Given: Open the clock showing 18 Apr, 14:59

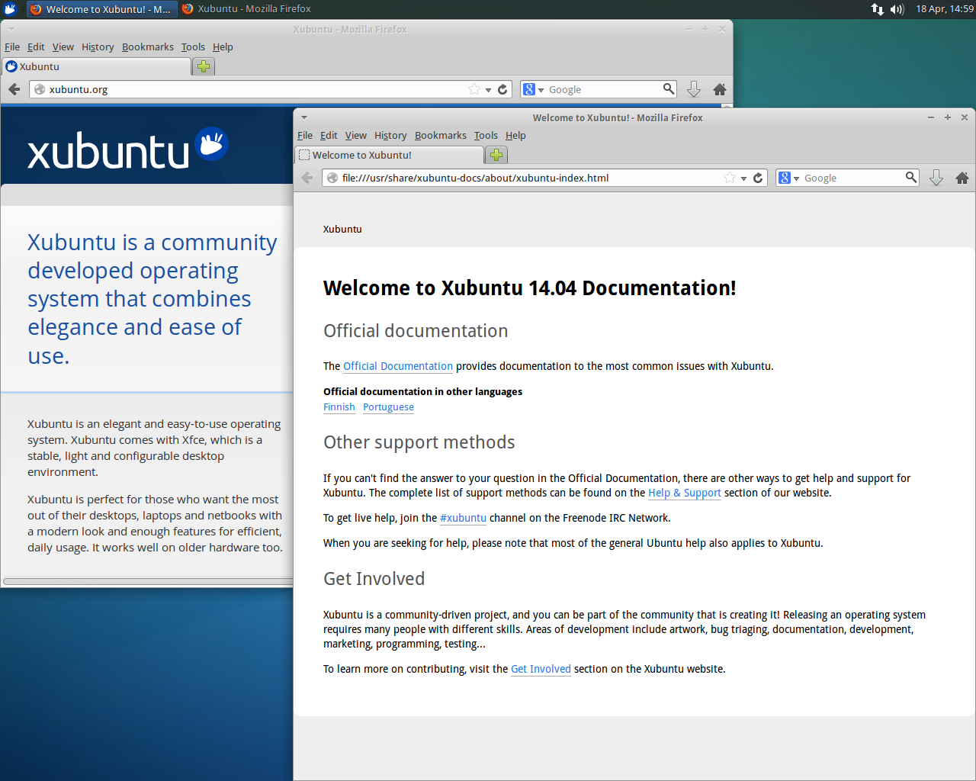Looking at the screenshot, I should [944, 9].
